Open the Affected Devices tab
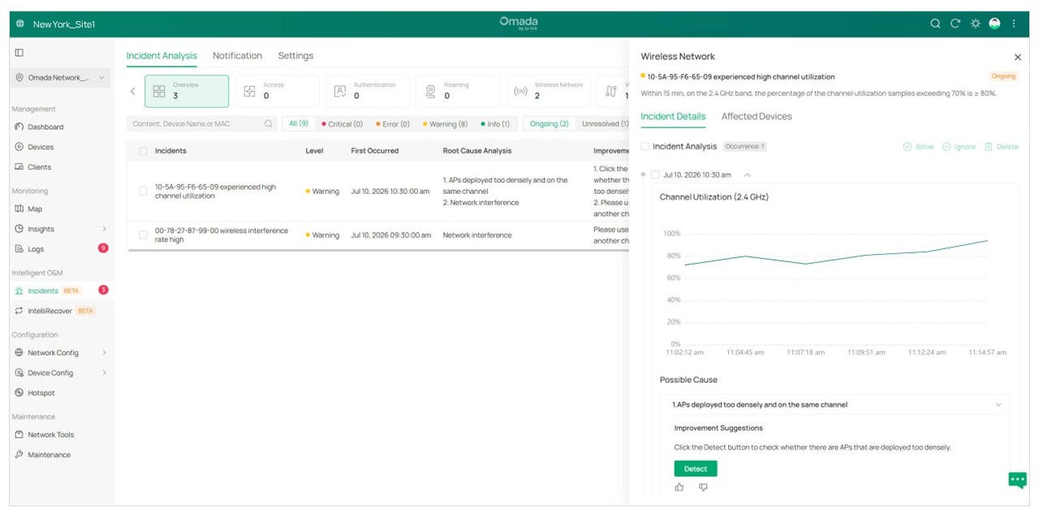This screenshot has height=520, width=1039. pos(757,117)
